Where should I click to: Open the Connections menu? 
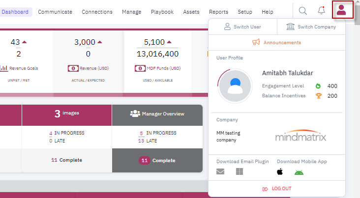click(97, 12)
